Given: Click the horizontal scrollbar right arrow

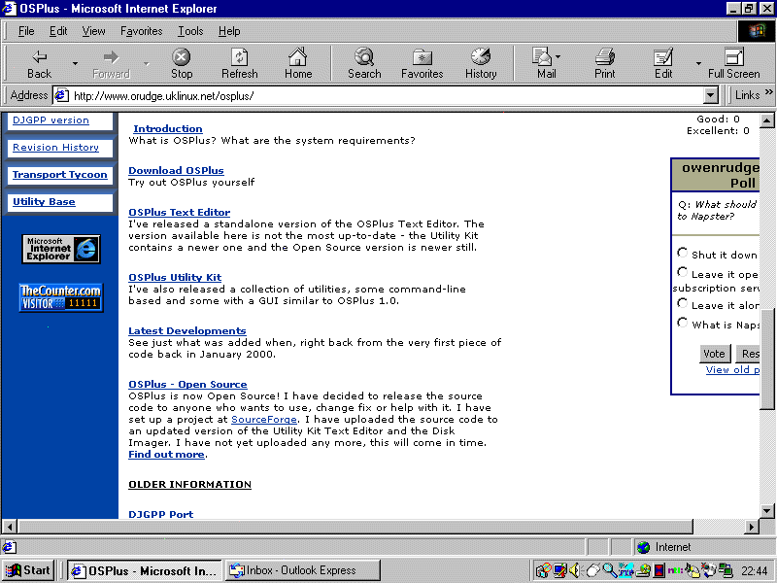Looking at the screenshot, I should 752,527.
